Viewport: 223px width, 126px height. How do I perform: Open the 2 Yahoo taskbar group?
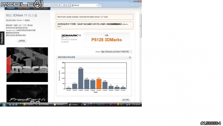30,104
